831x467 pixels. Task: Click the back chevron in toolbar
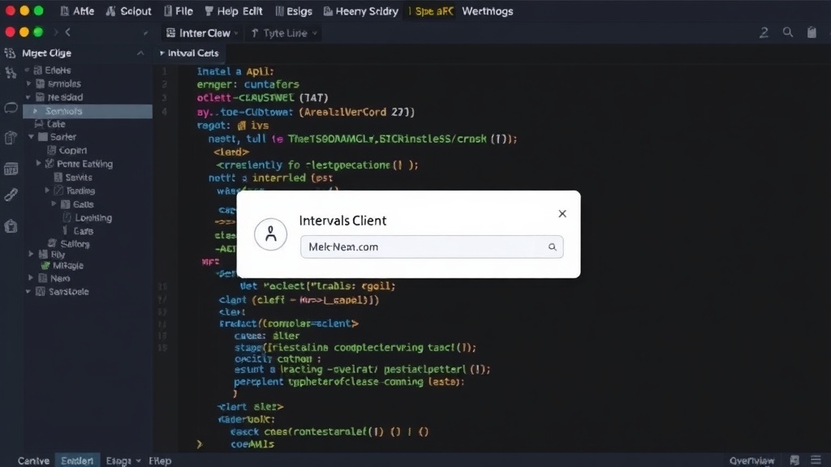coord(68,32)
